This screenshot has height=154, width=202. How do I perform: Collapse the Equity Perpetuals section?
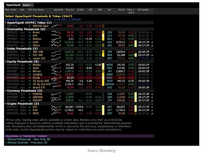click(6, 62)
